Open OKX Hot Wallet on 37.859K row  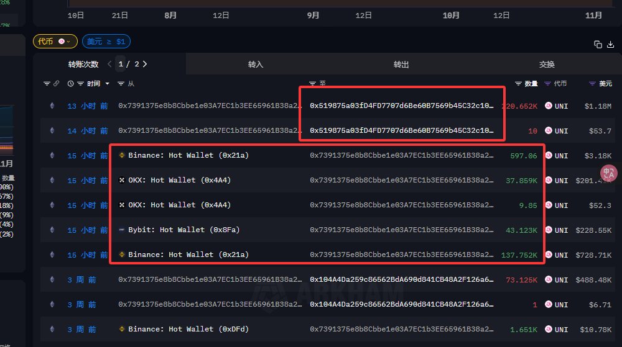point(179,180)
